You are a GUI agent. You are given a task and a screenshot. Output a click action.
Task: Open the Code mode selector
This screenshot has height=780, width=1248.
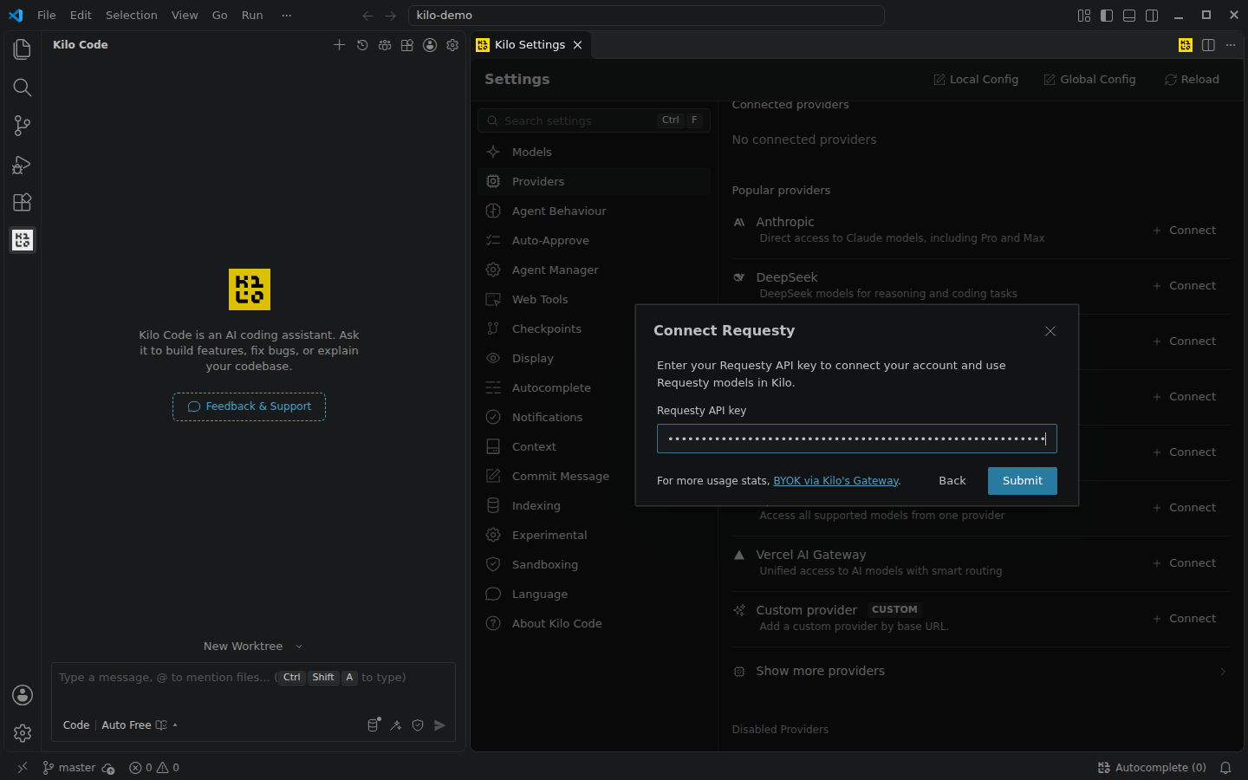(76, 725)
